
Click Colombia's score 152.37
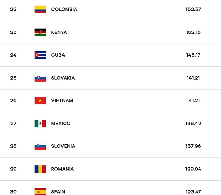[193, 10]
